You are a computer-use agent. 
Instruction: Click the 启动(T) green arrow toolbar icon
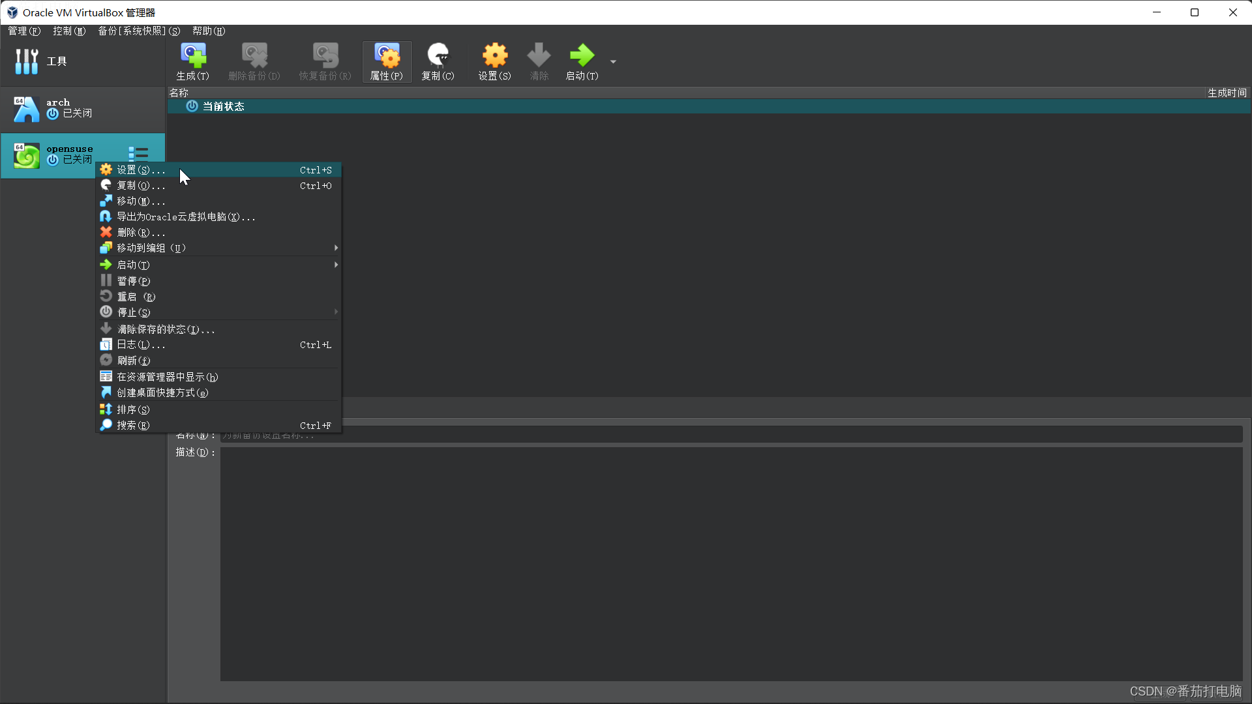coord(582,62)
